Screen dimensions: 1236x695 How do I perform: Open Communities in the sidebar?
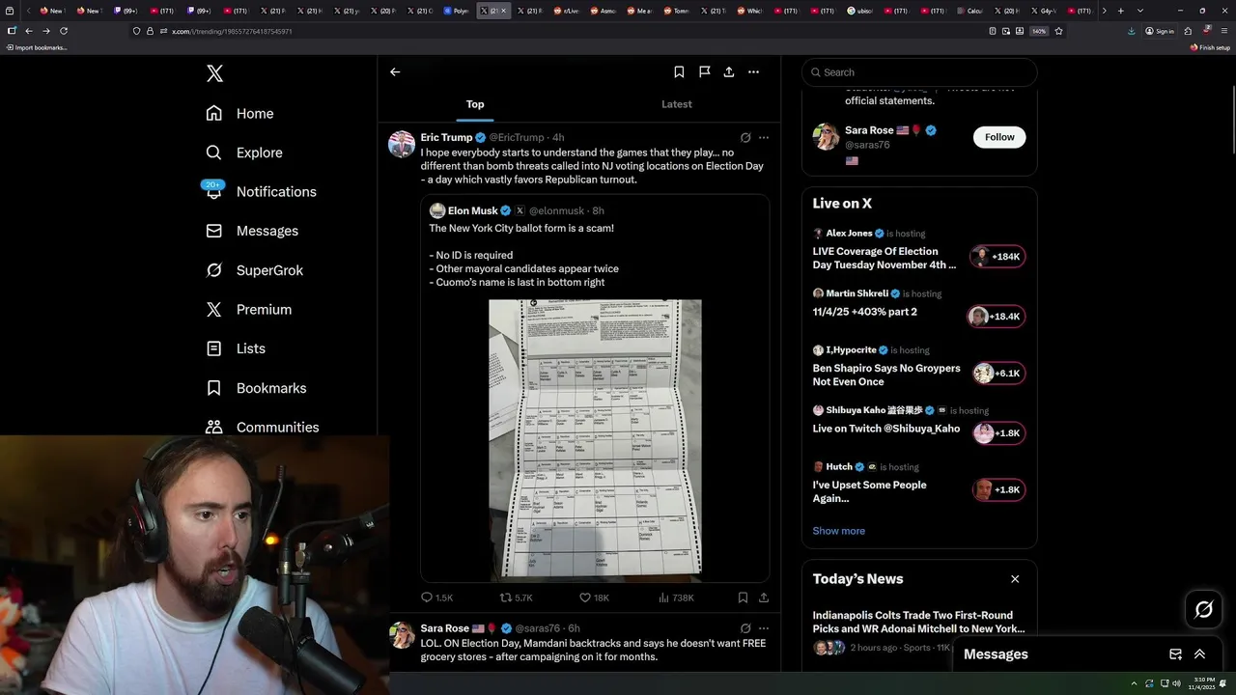point(262,427)
